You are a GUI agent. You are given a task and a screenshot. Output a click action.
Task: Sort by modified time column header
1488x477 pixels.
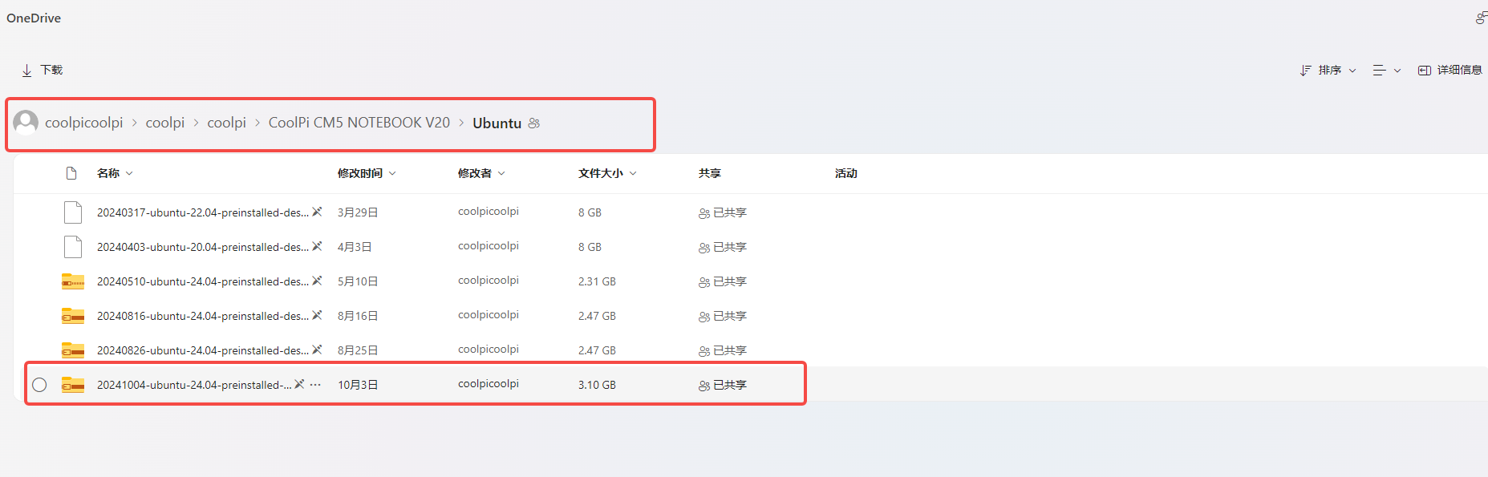367,173
